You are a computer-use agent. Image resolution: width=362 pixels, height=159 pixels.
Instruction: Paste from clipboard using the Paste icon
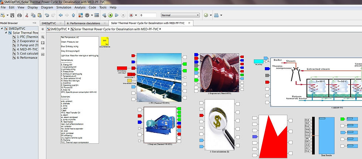40,15
